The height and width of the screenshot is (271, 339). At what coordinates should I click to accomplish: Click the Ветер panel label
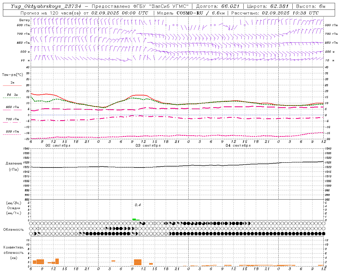tap(25, 20)
